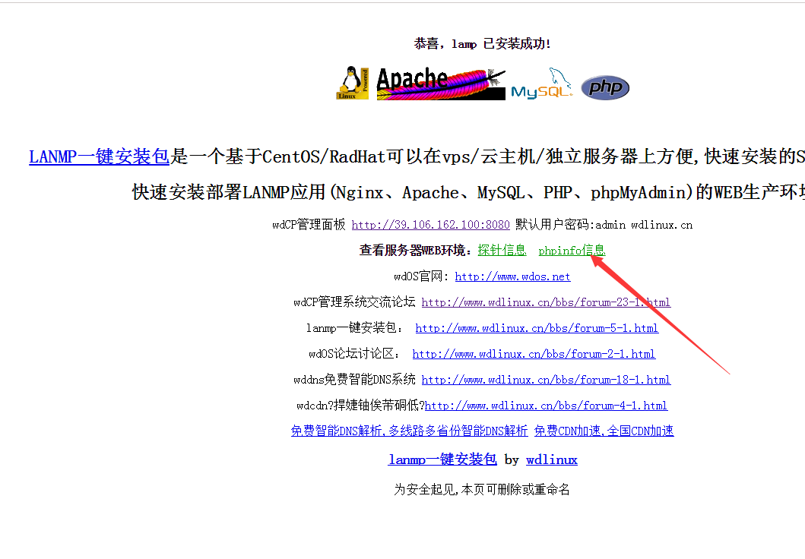
Task: Click the 'wdCP管理系统交流论坛' label
Action: [x=354, y=302]
